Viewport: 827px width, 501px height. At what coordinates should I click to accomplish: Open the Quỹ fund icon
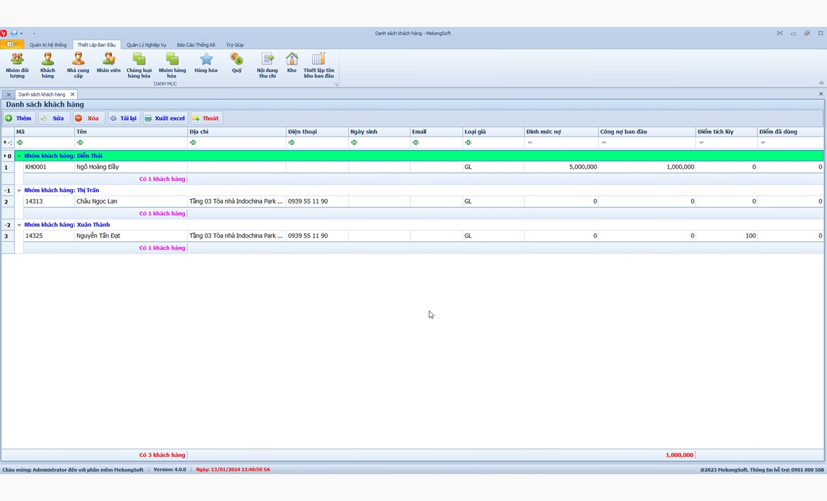click(236, 63)
